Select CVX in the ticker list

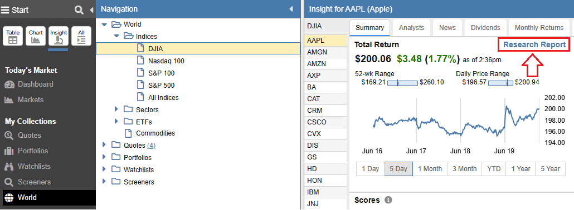pos(325,134)
